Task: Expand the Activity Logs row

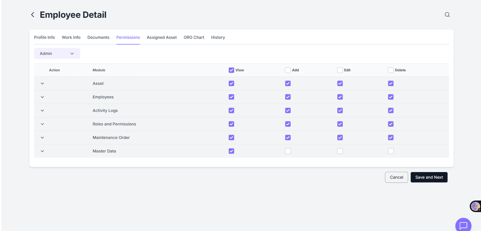Action: pos(42,110)
